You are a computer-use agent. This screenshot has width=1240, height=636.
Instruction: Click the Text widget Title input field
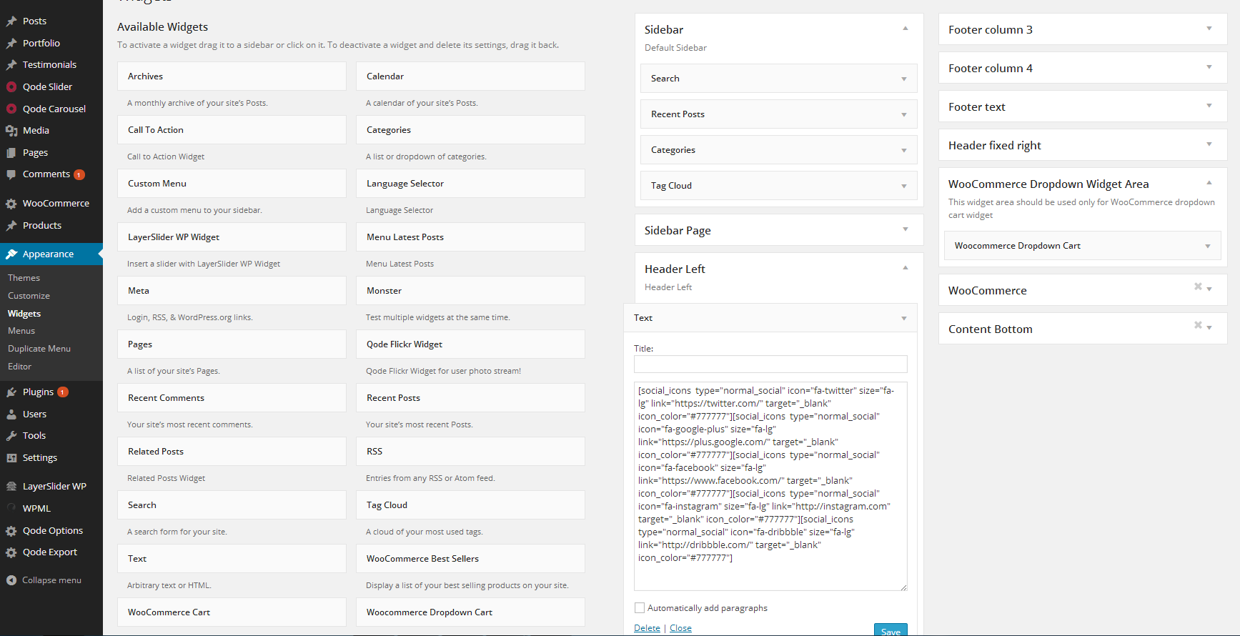770,364
